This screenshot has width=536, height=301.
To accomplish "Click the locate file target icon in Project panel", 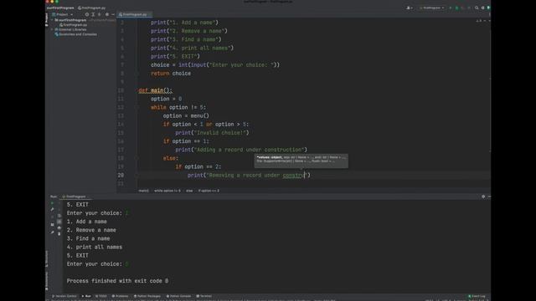I will 87,15.
